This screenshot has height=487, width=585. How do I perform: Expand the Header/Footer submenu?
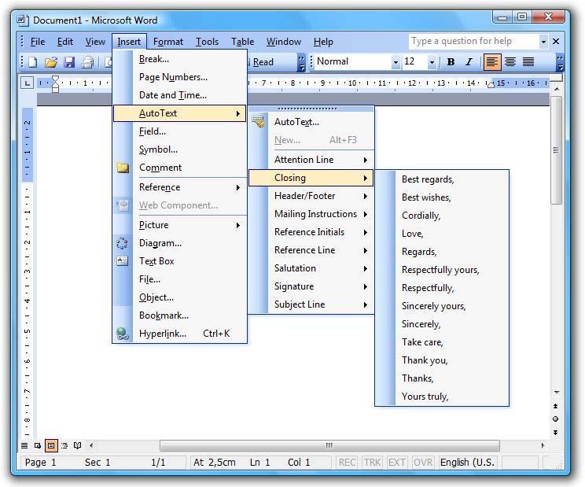311,196
